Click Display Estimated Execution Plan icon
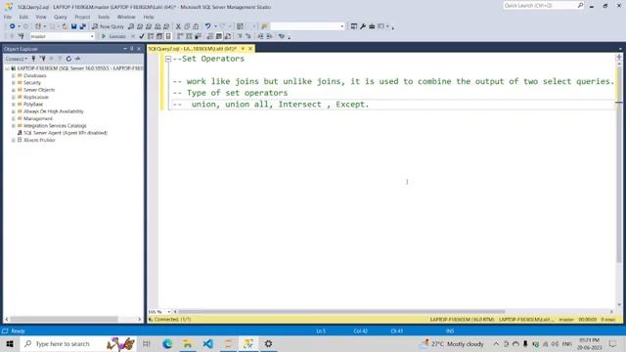The height and width of the screenshot is (352, 626). (x=151, y=36)
